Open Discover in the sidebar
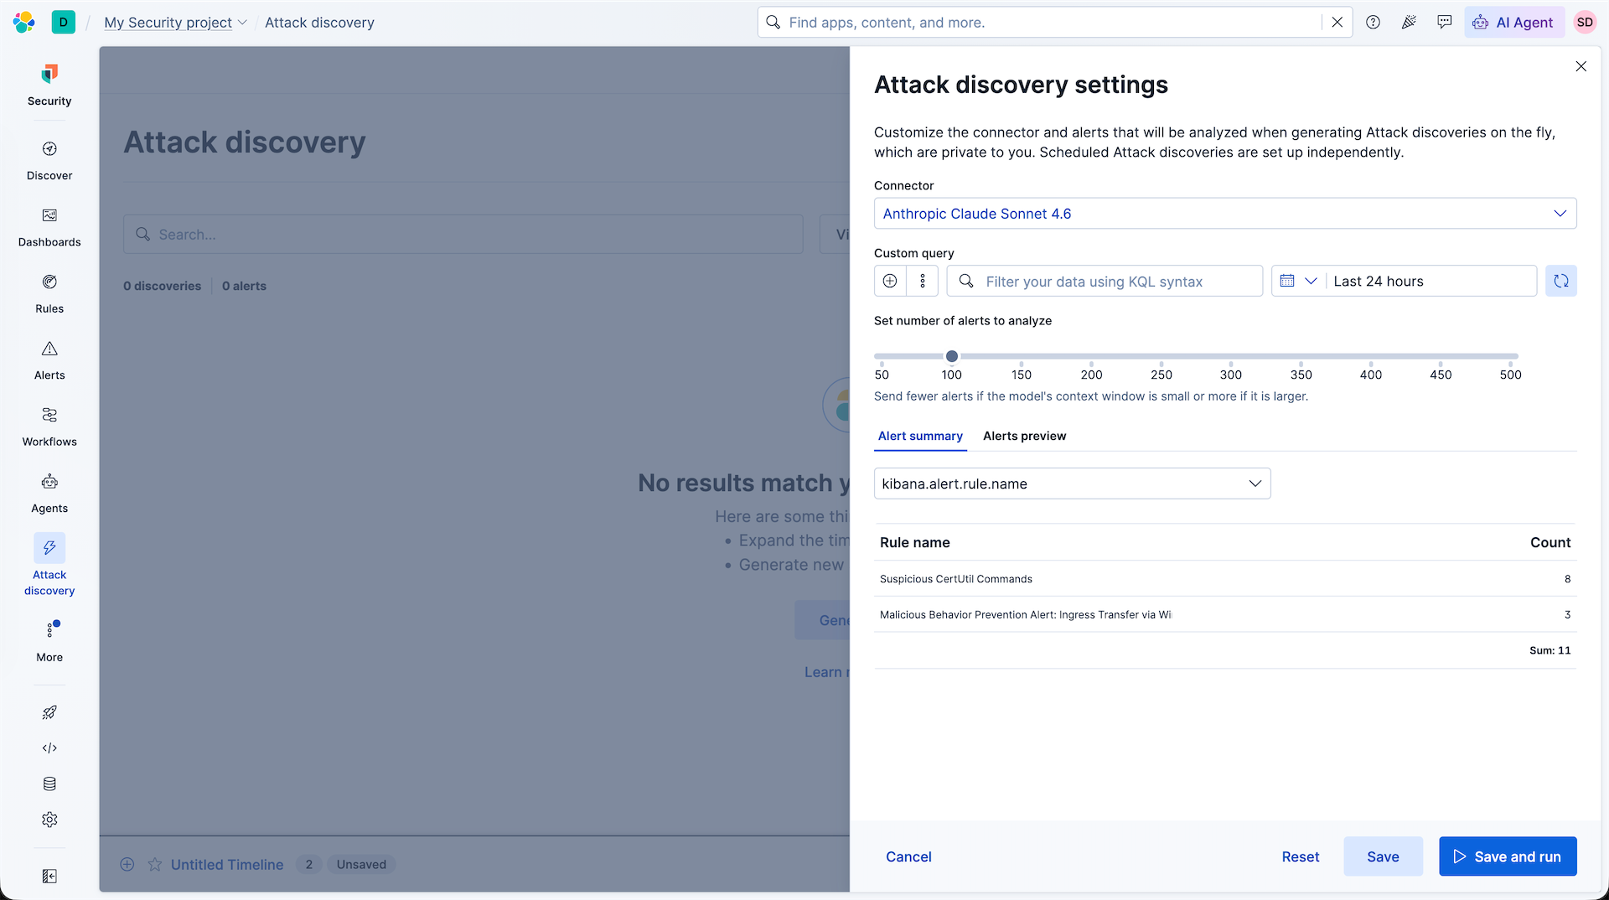The height and width of the screenshot is (900, 1609). tap(49, 161)
